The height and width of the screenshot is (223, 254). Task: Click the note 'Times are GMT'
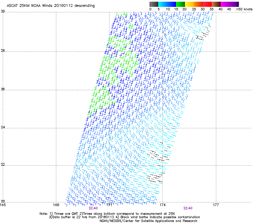pos(66,214)
